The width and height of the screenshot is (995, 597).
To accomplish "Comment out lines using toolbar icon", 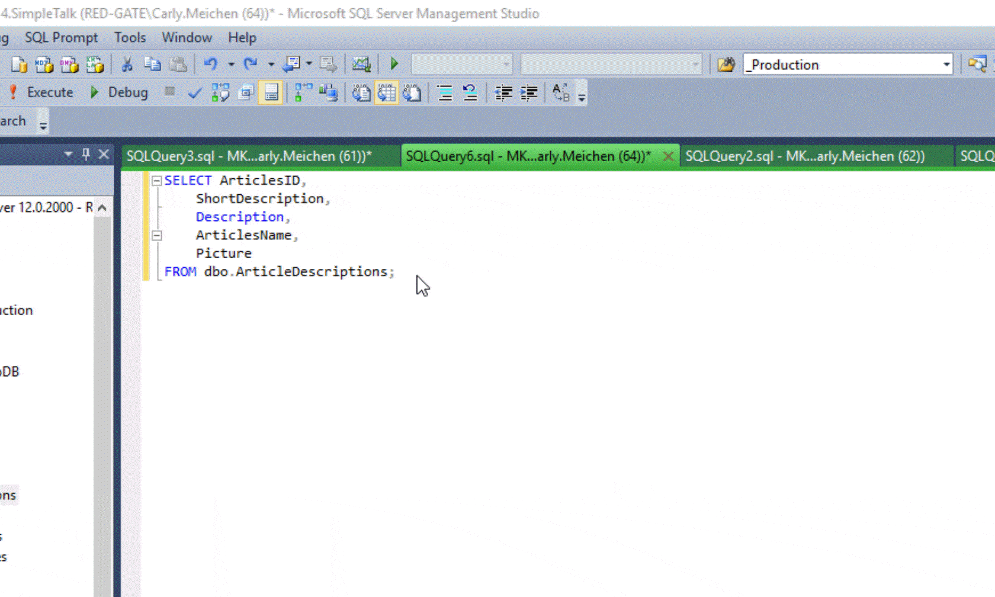I will pos(444,93).
